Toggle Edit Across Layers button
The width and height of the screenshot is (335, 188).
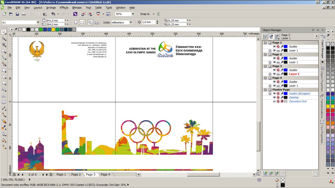click(271, 37)
